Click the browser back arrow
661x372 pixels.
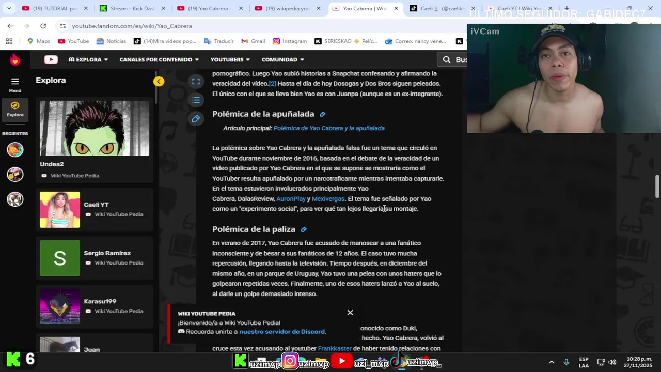10,26
